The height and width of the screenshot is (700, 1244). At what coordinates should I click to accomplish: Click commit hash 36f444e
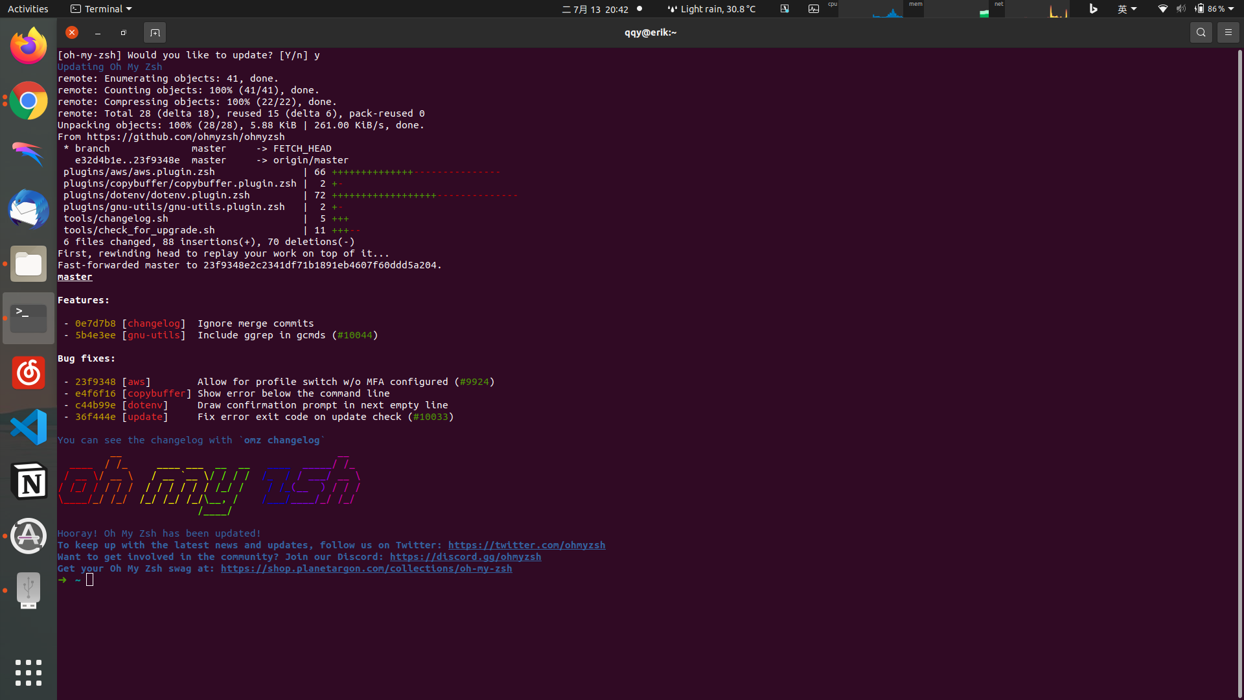pyautogui.click(x=95, y=417)
